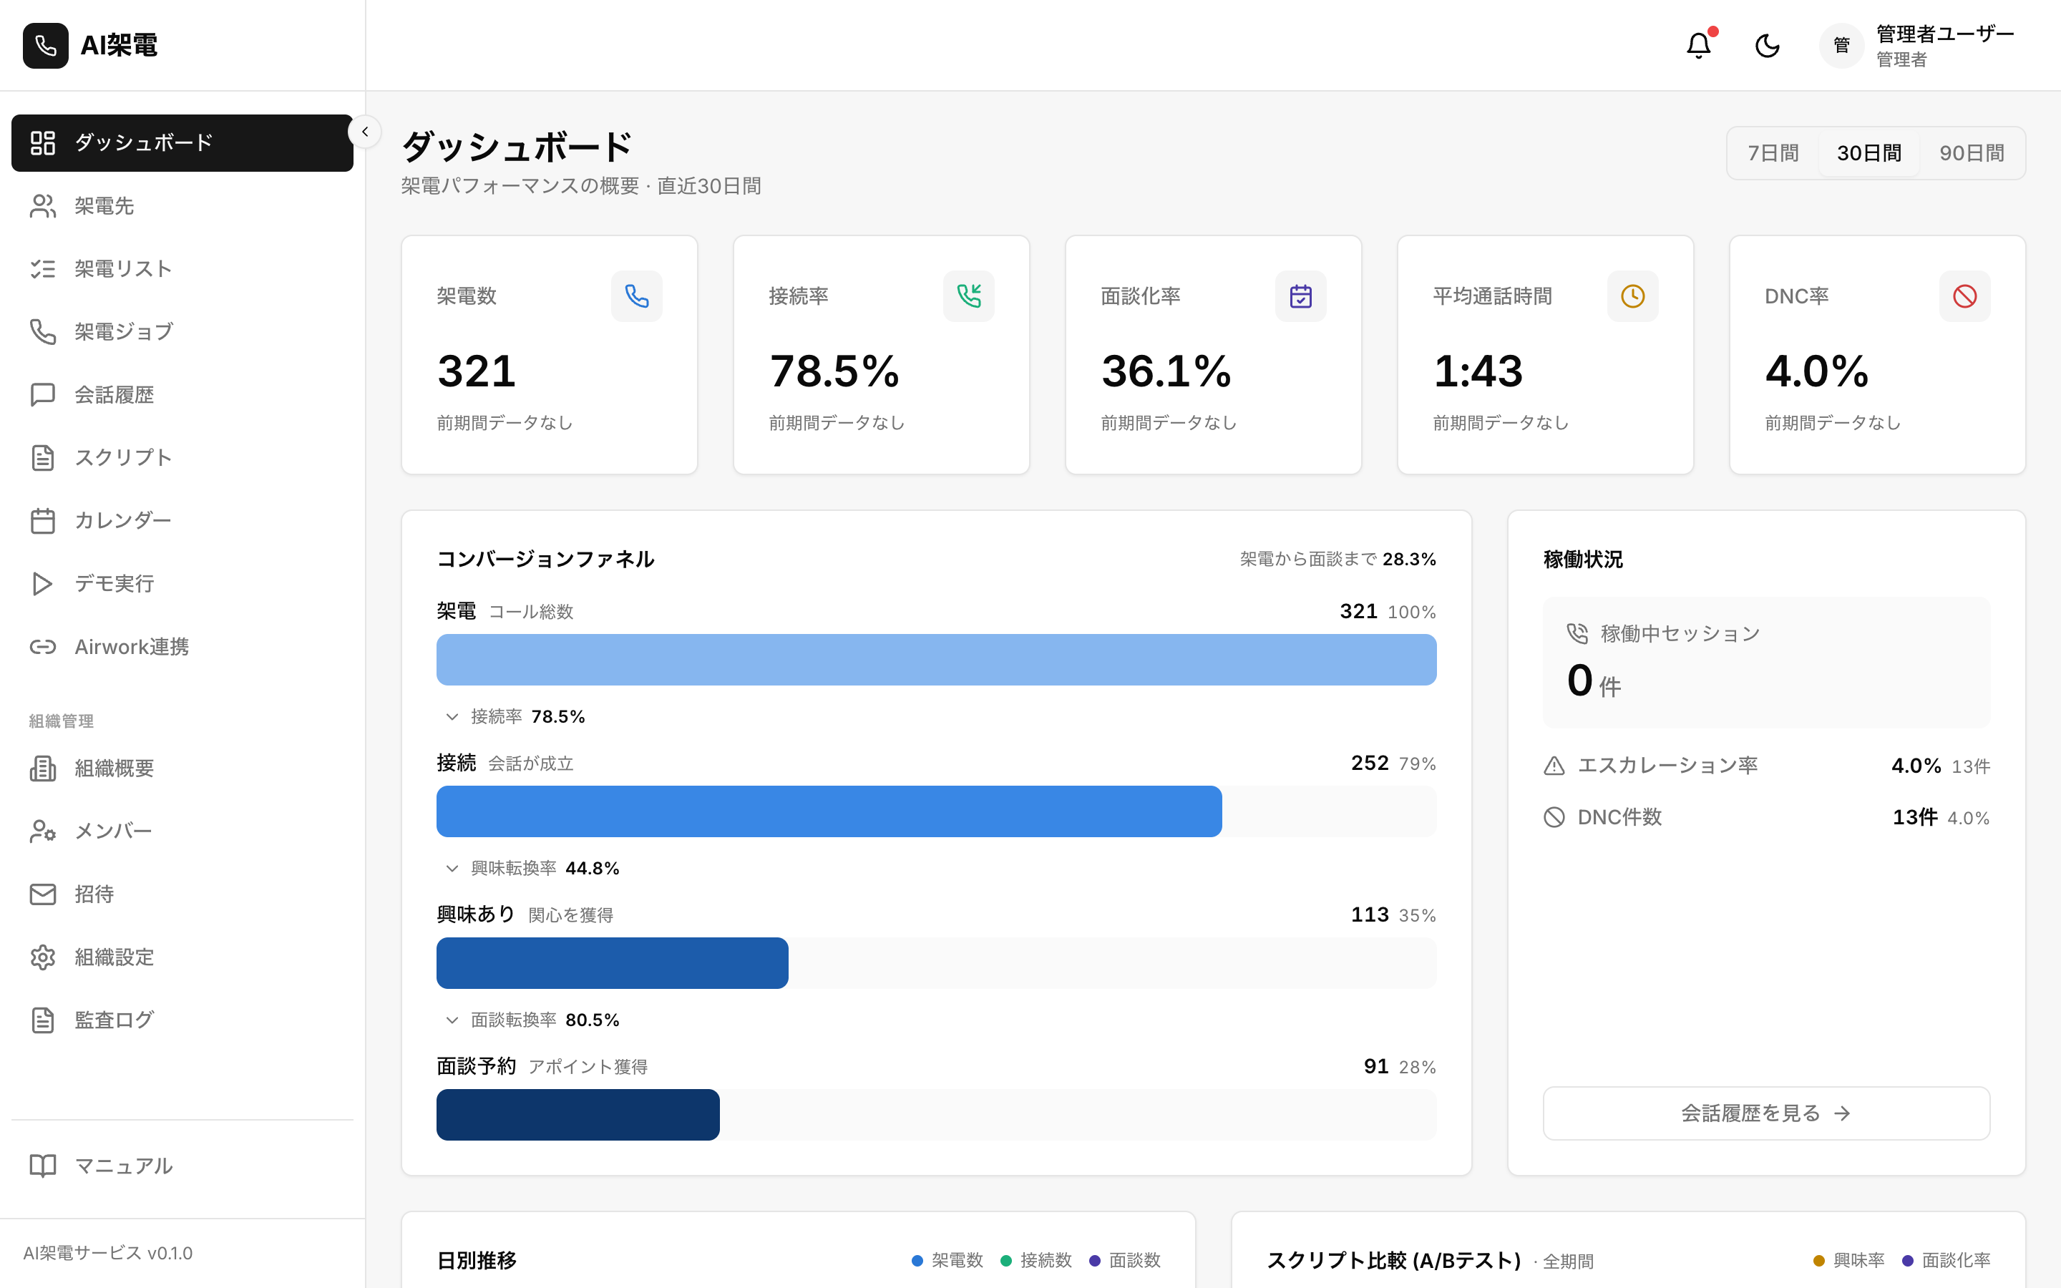The image size is (2061, 1288).
Task: Select the 90日間 period tab
Action: pyautogui.click(x=1972, y=153)
